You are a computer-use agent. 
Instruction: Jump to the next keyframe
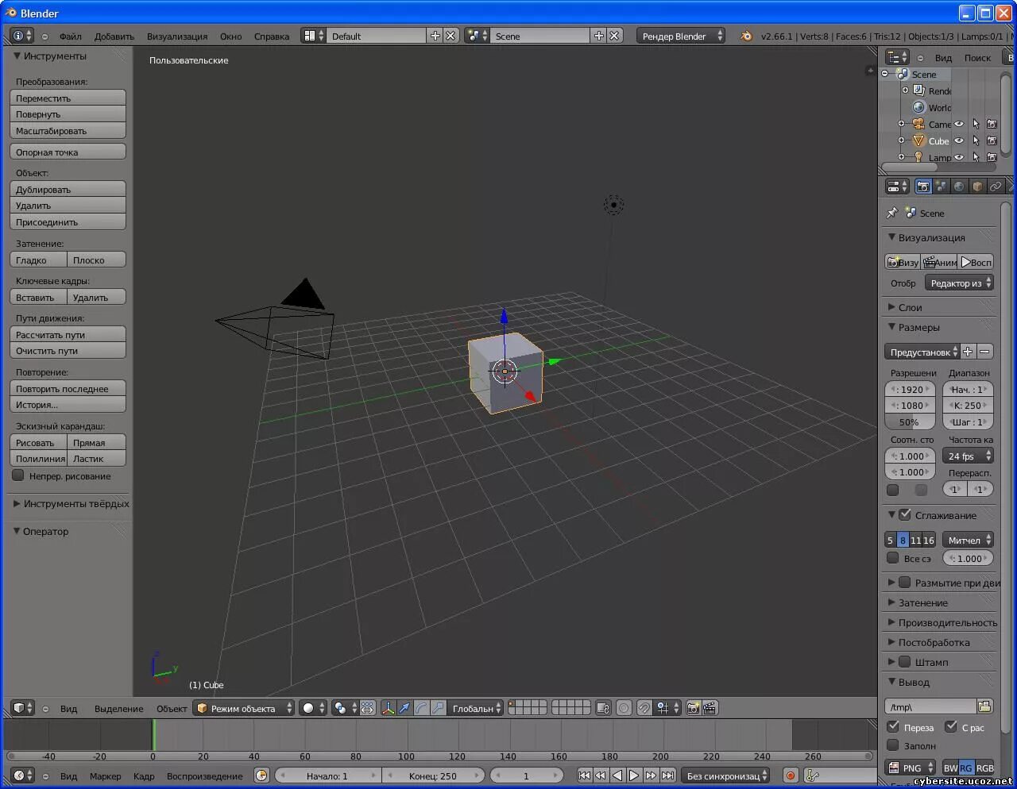point(651,776)
